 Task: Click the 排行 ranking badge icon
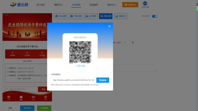[x=33, y=97]
